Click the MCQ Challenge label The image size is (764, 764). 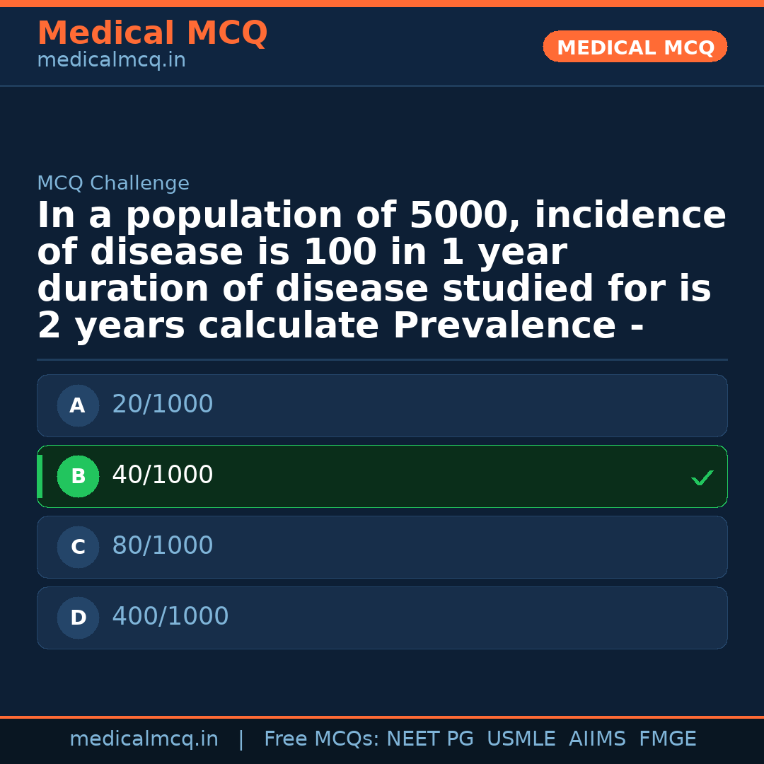click(x=113, y=184)
